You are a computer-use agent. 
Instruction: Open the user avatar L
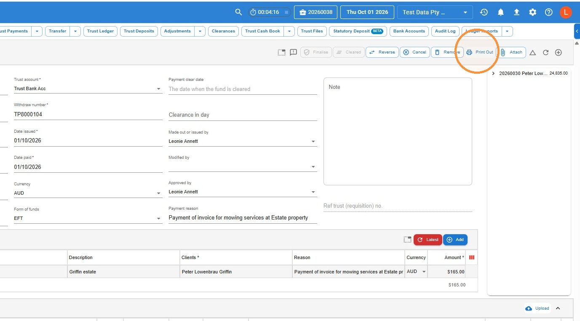pyautogui.click(x=566, y=12)
